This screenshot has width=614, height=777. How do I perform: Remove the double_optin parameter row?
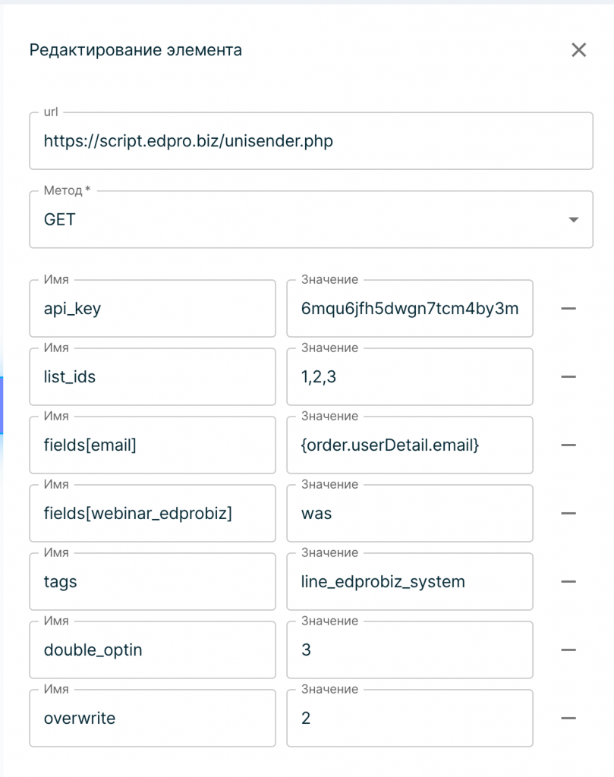pos(568,650)
